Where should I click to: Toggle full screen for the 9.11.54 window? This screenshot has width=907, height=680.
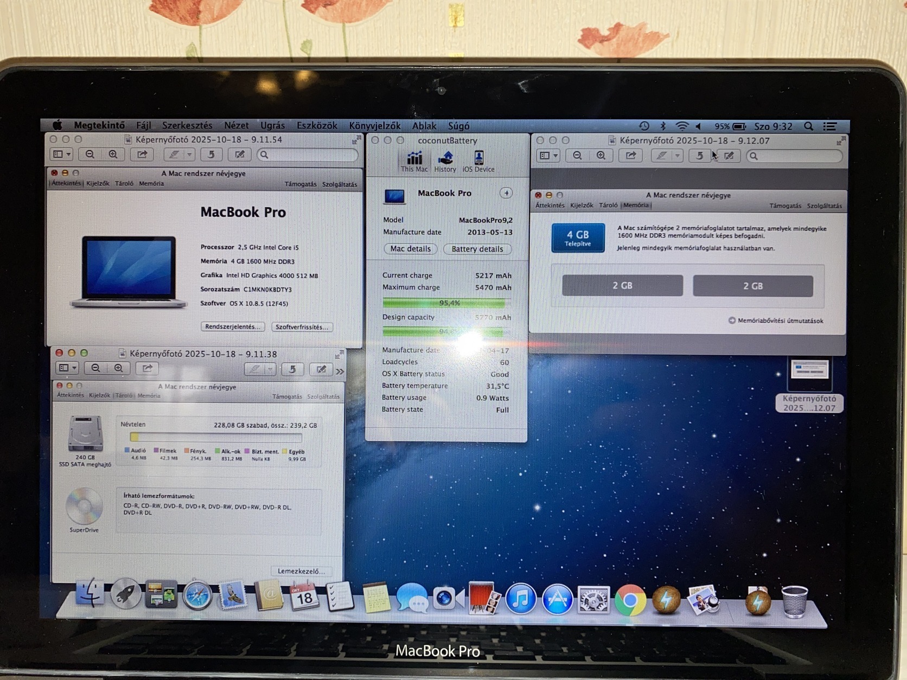[356, 140]
